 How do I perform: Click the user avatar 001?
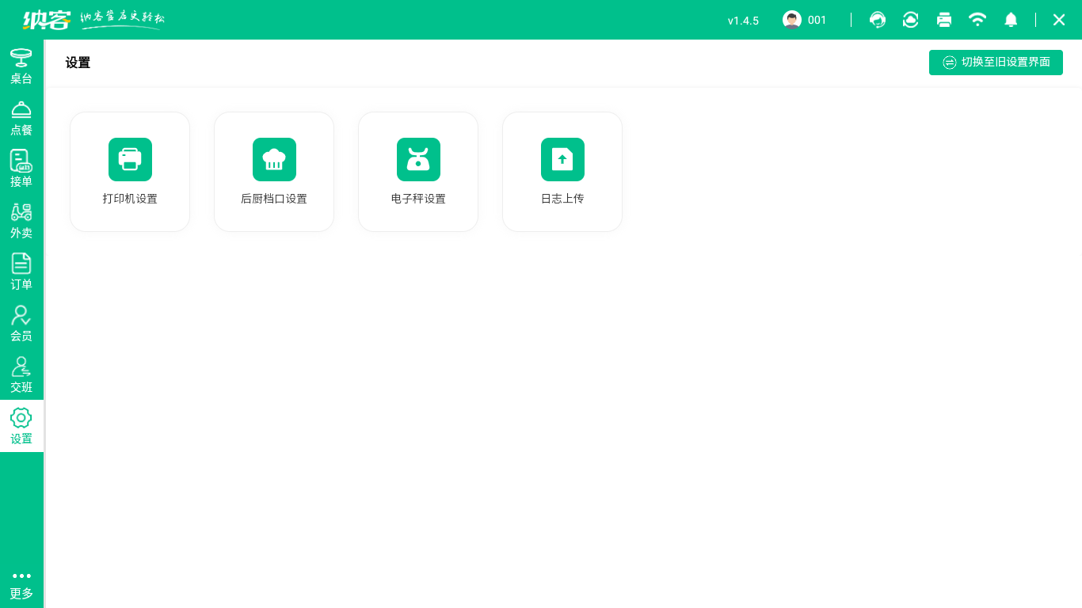click(x=792, y=20)
